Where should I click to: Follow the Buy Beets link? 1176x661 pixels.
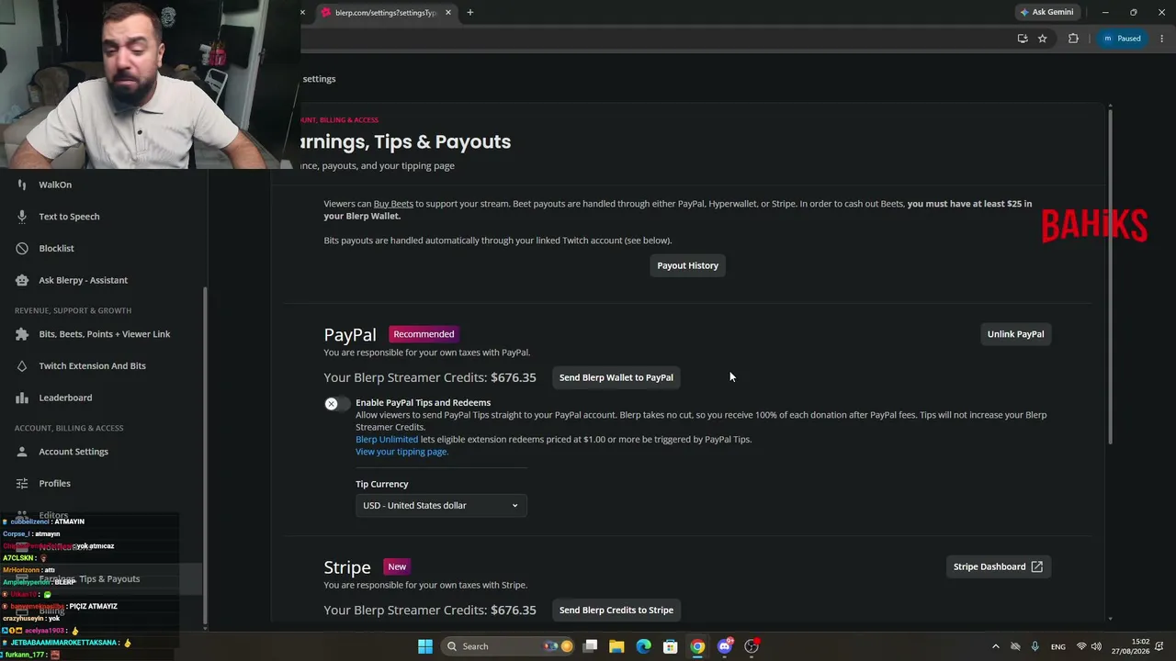[x=393, y=204]
